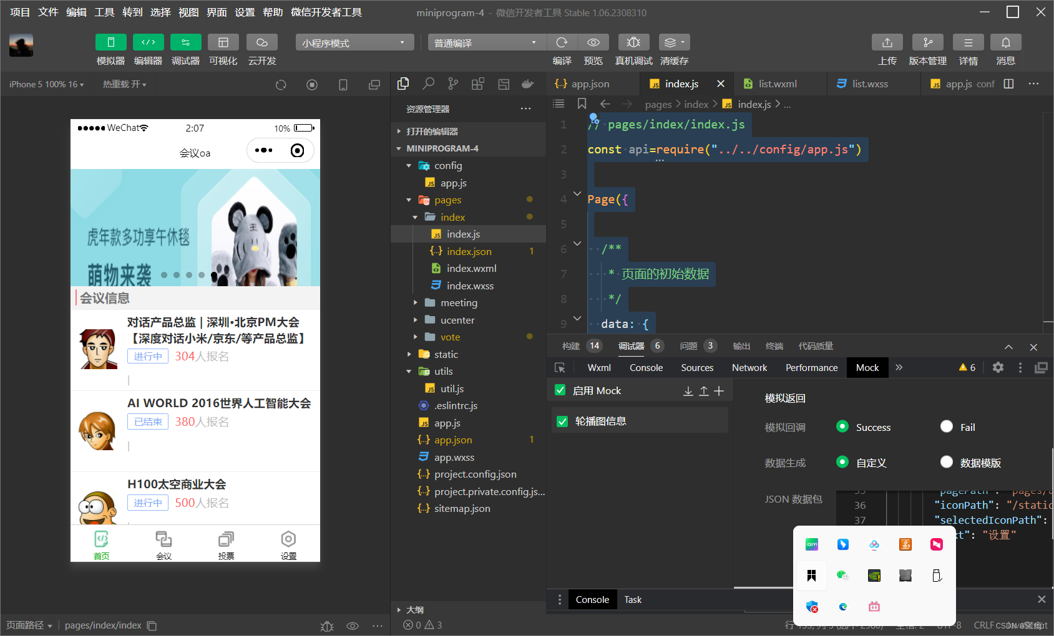Toggle bookmark icon in breadcrumb bar
Viewport: 1054px width, 636px height.
[x=582, y=104]
